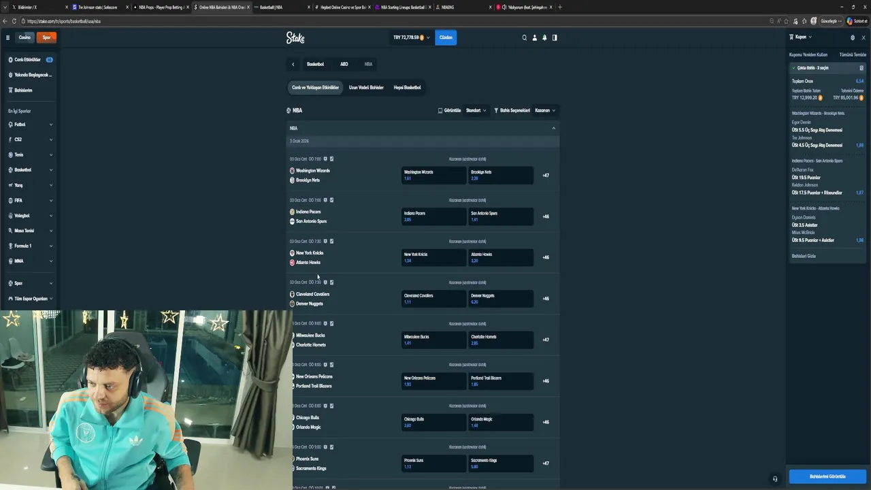Viewport: 871px width, 490px height.
Task: Select Denver Nuggets odds button
Action: 501,299
